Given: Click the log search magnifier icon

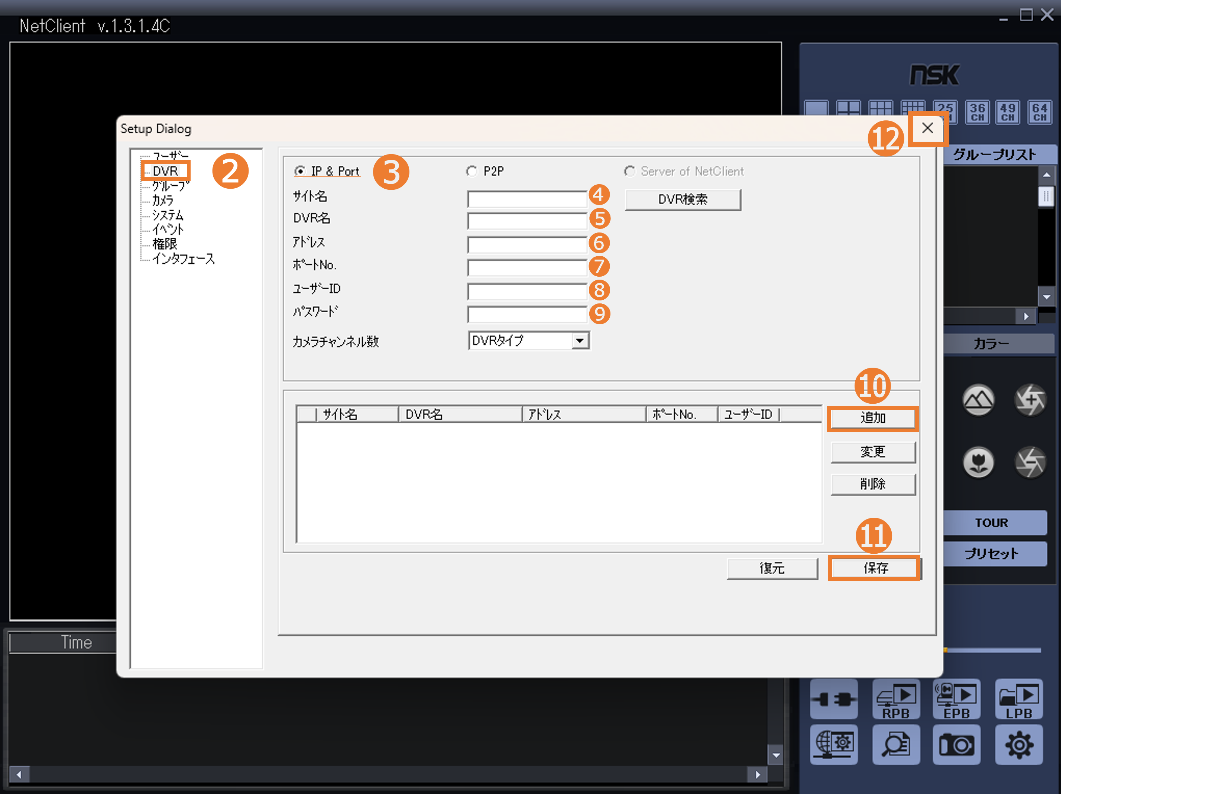Looking at the screenshot, I should (x=896, y=745).
